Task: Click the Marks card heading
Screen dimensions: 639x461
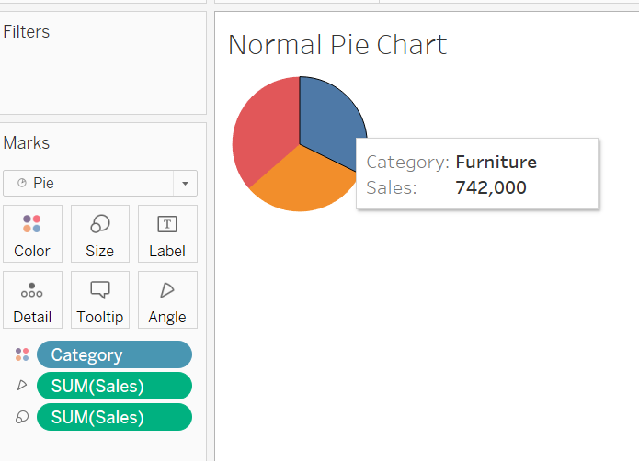Action: pos(27,143)
